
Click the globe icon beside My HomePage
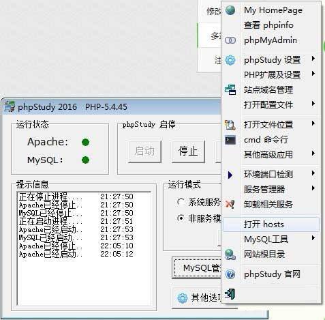230,10
